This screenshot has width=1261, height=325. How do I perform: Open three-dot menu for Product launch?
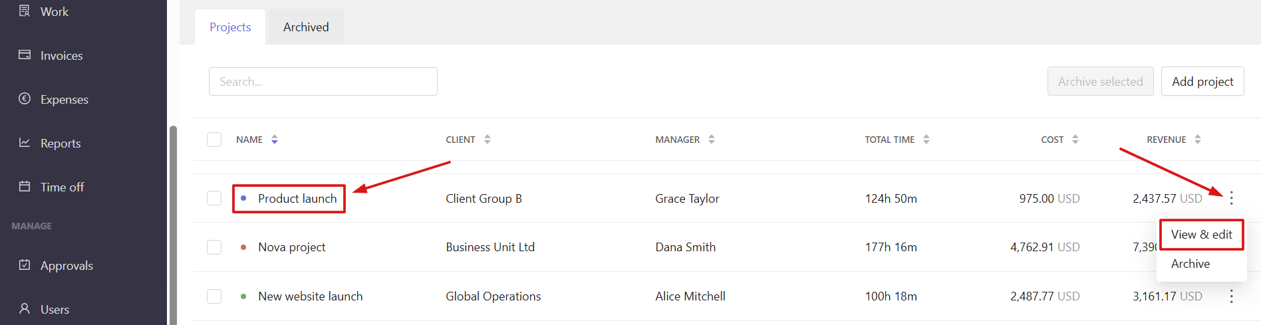(x=1231, y=198)
